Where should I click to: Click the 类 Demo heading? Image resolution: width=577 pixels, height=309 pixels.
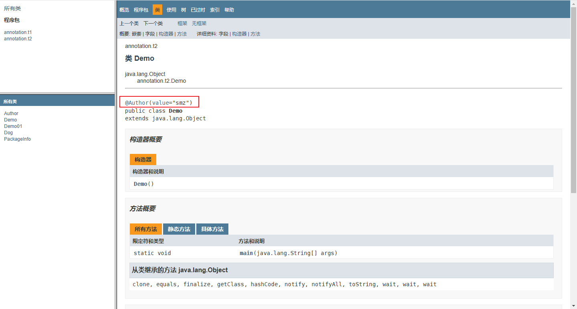(x=139, y=58)
